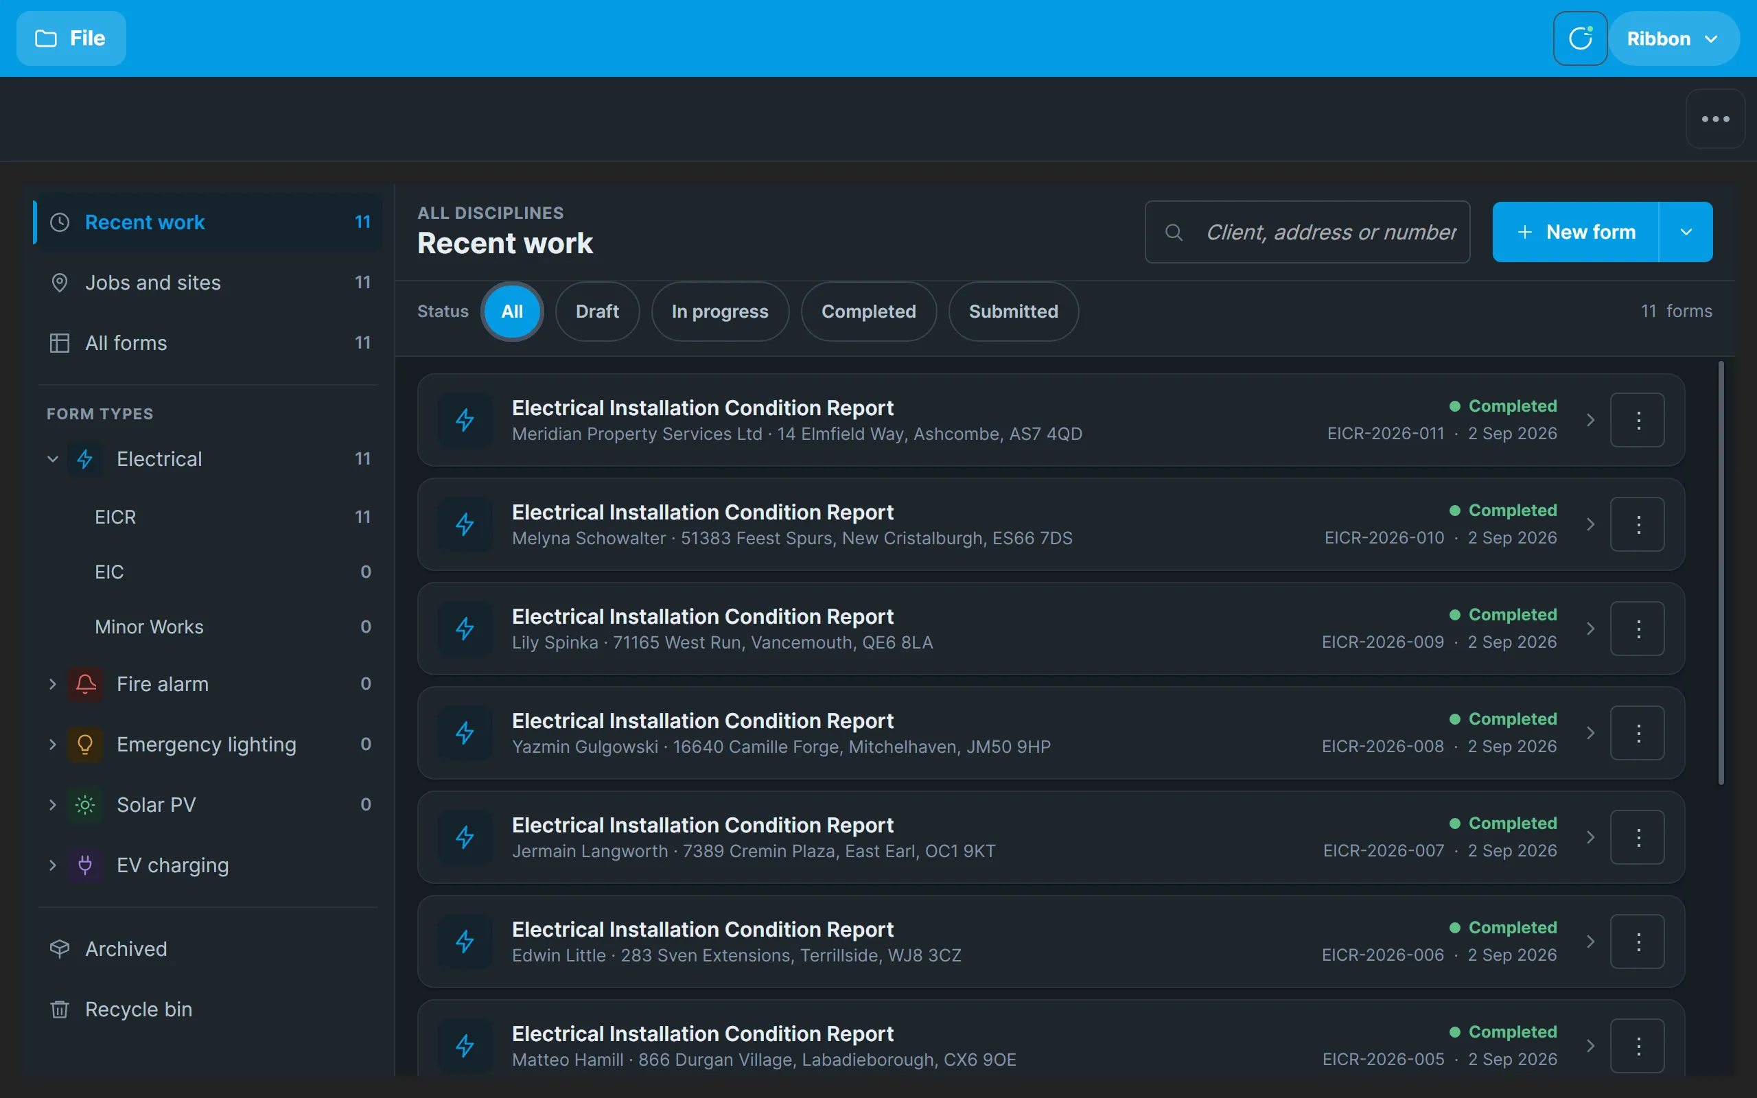Open more options for EICR-2026-006
Image resolution: width=1757 pixels, height=1098 pixels.
tap(1637, 942)
